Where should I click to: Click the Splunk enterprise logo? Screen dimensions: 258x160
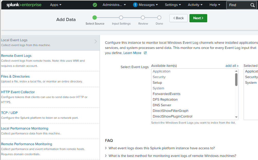(24, 5)
